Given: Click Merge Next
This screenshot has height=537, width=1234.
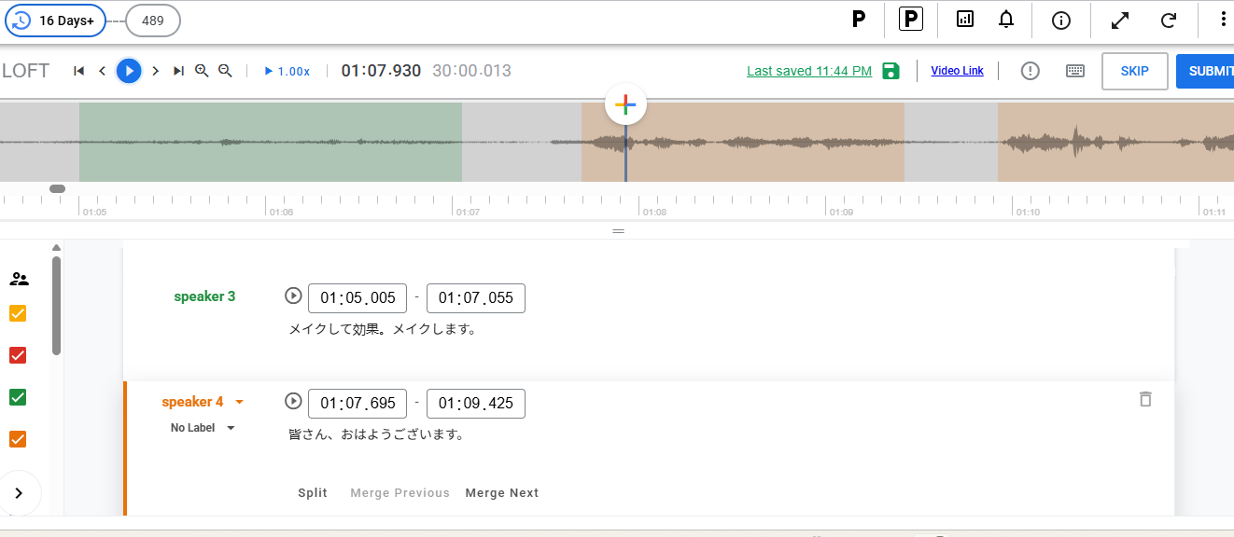Looking at the screenshot, I should [x=502, y=493].
